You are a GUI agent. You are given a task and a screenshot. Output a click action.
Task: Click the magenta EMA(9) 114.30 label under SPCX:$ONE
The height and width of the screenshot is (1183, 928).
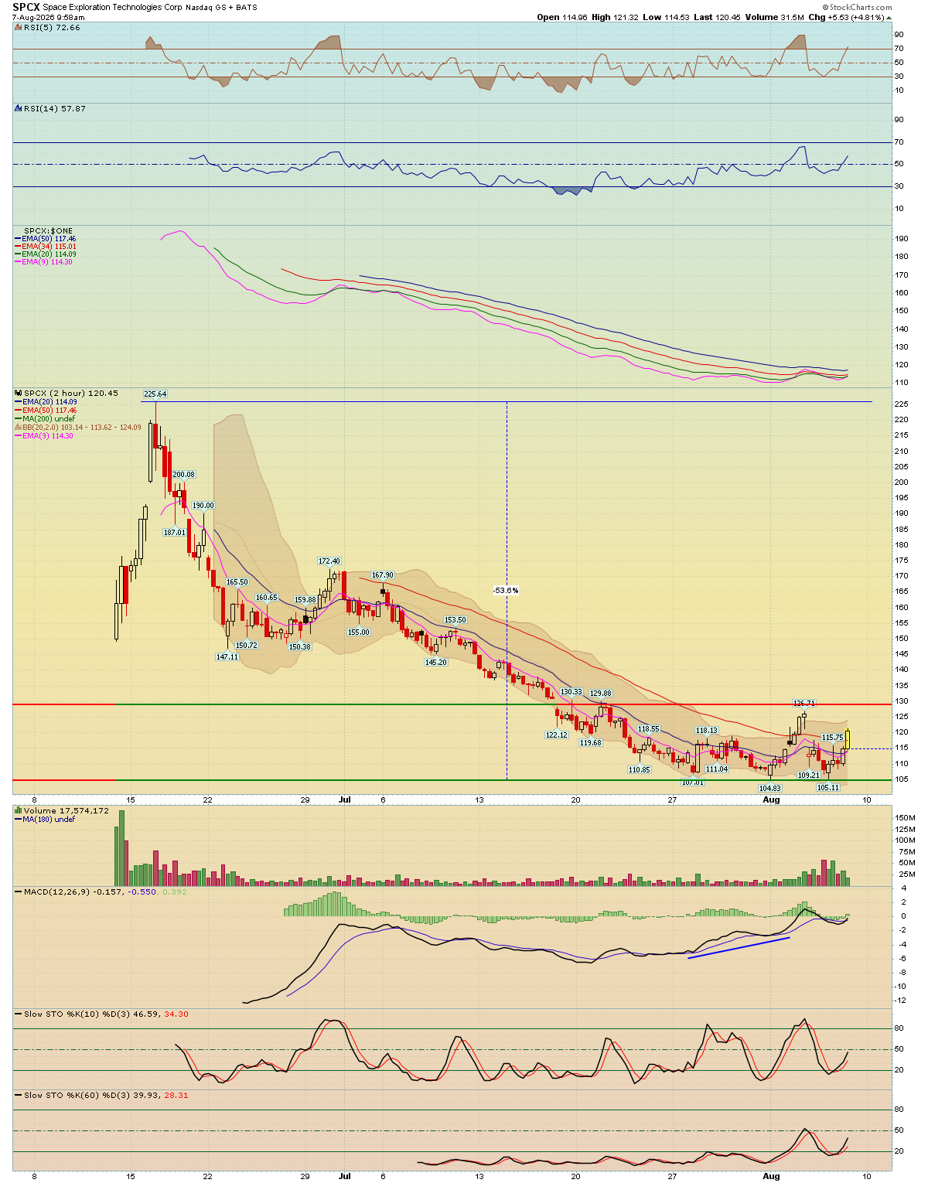[47, 262]
